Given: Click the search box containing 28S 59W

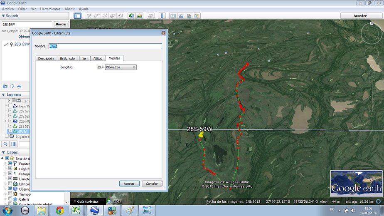Looking at the screenshot, I should 27,24.
